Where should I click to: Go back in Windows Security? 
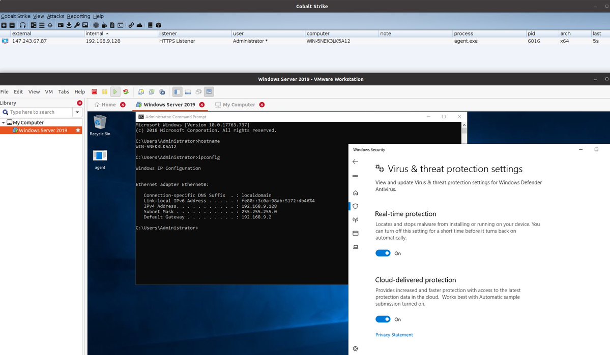tap(355, 162)
